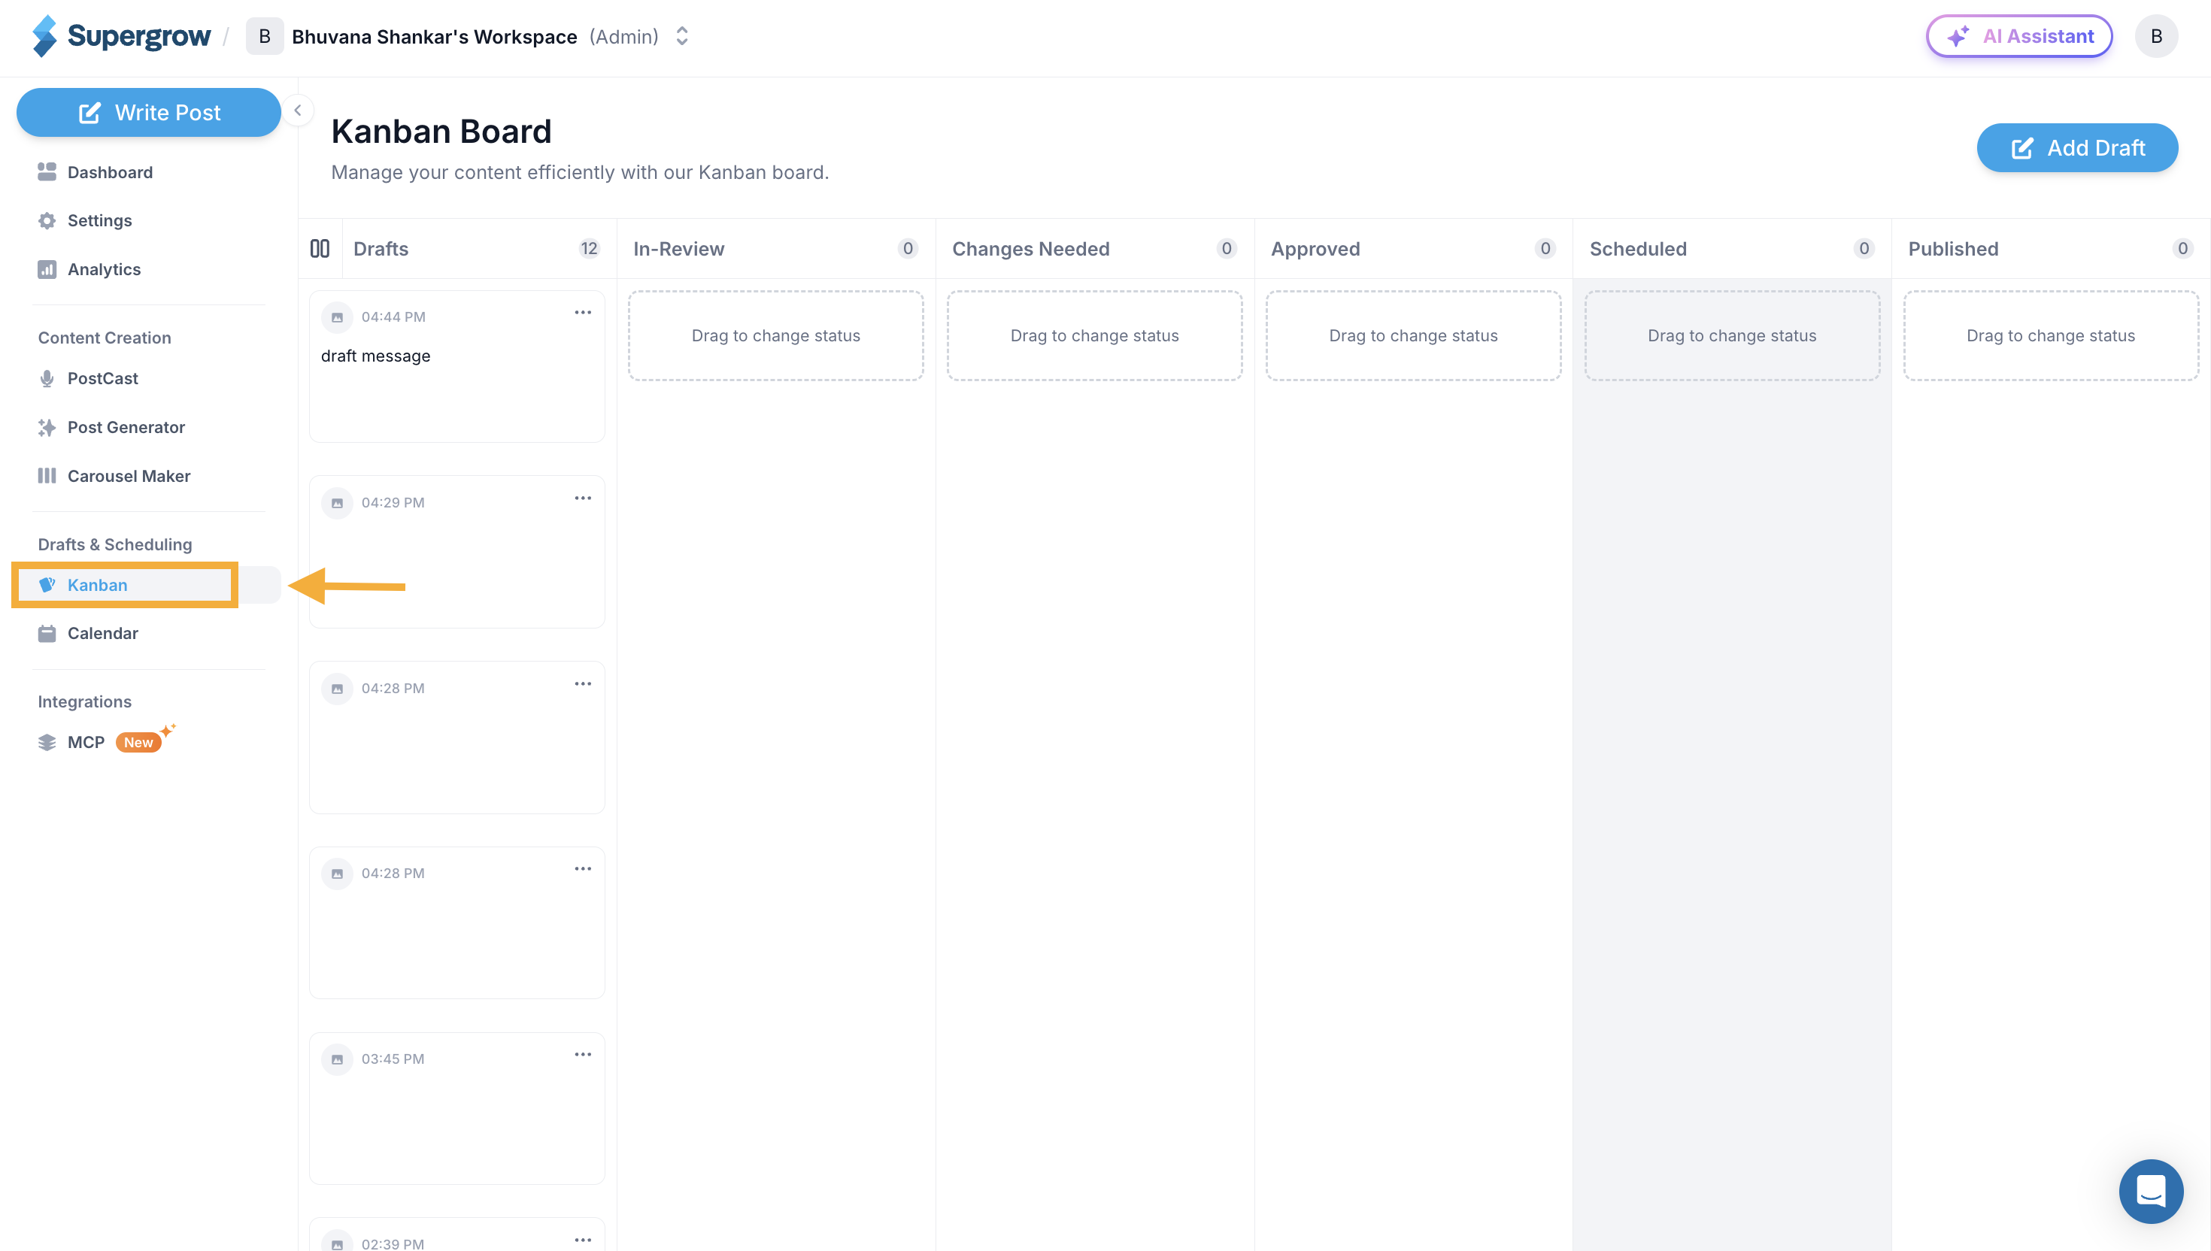This screenshot has width=2211, height=1251.
Task: Open the 'draft message' card
Action: pos(456,367)
